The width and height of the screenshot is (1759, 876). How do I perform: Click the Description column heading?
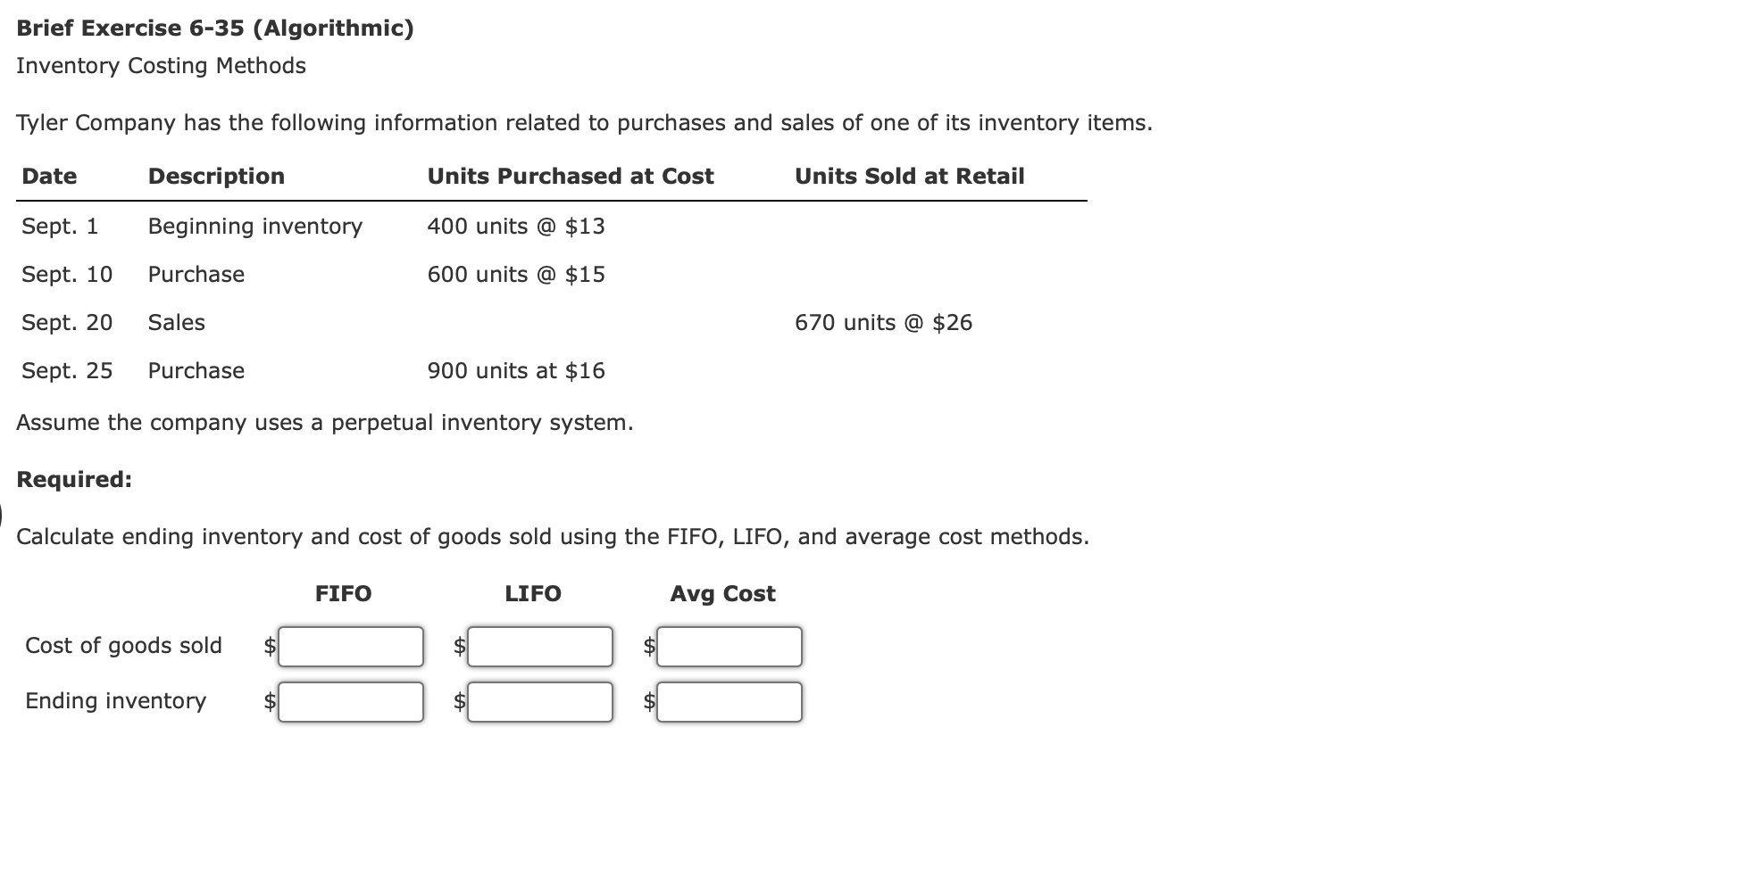point(216,176)
